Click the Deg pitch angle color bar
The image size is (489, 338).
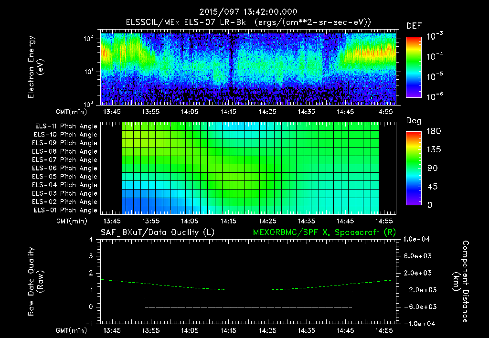414,168
